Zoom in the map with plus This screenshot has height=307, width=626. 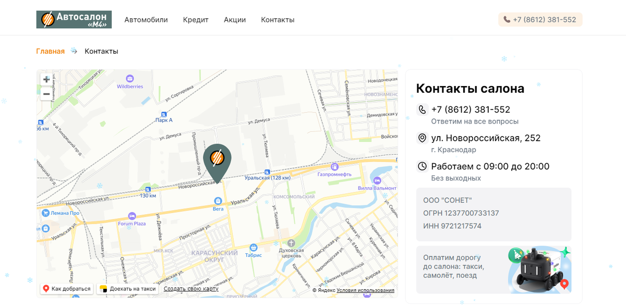[46, 79]
